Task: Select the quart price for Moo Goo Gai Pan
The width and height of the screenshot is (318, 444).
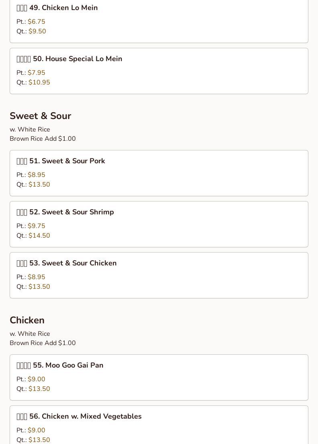Action: (x=39, y=389)
